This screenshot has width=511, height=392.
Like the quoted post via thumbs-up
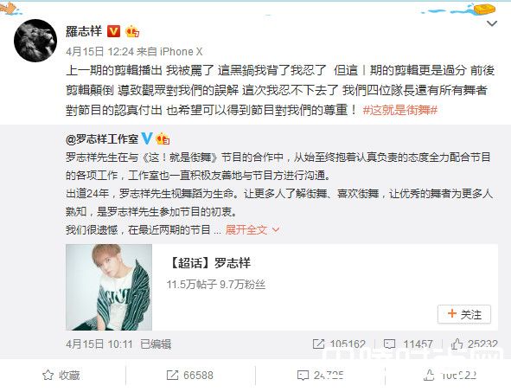point(474,344)
